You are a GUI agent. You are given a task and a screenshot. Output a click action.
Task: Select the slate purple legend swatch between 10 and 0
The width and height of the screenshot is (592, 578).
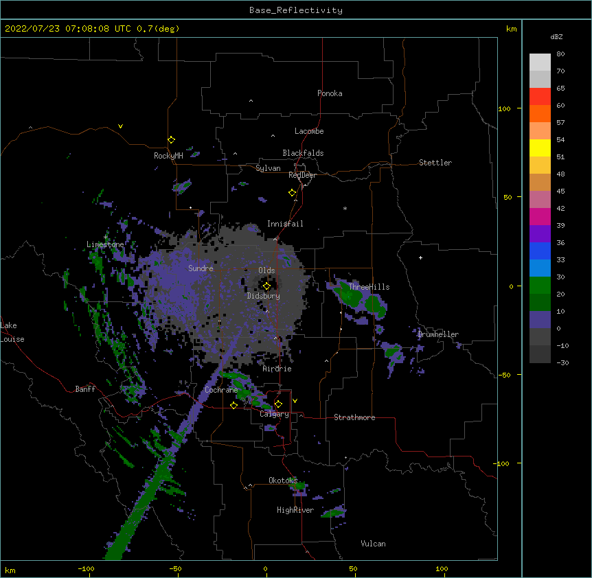click(540, 320)
